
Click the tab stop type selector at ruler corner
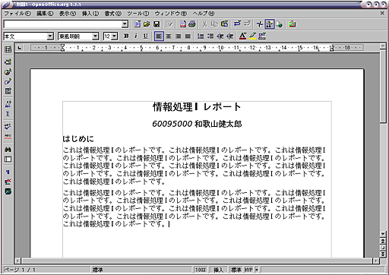click(20, 47)
